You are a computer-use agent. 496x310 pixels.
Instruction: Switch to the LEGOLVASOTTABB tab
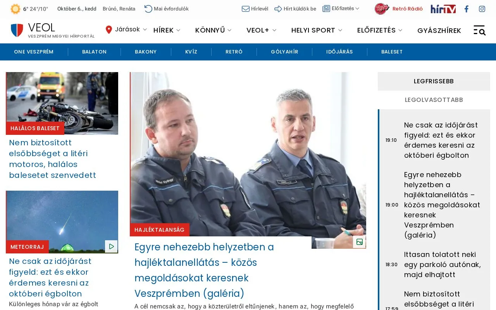point(434,100)
